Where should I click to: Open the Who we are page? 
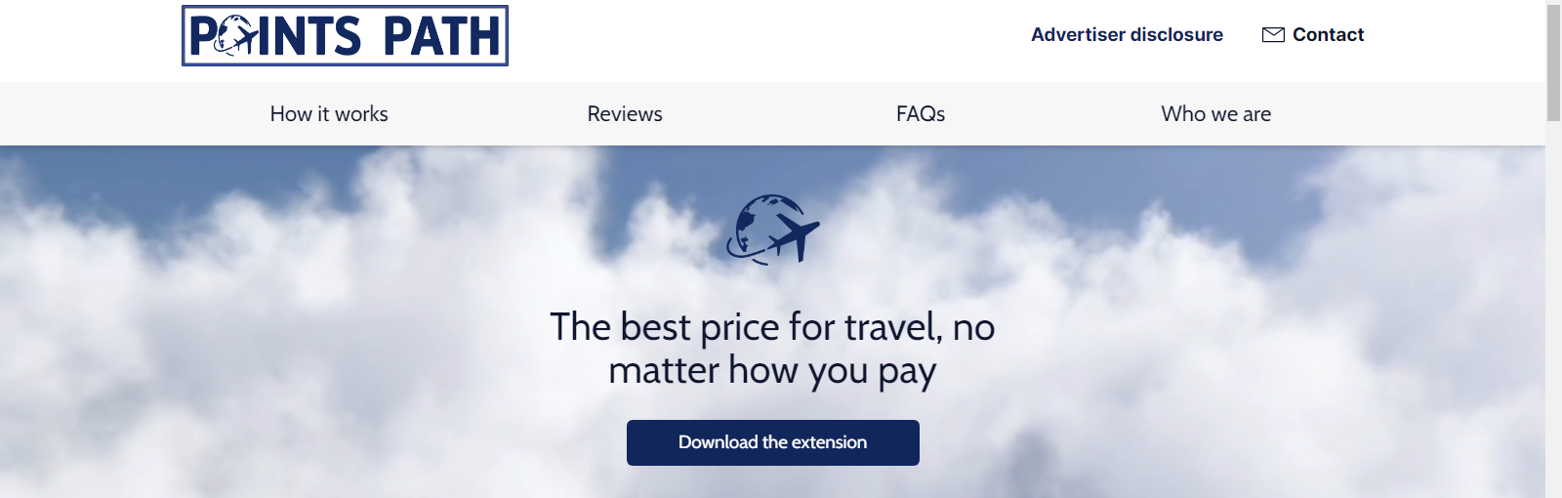pos(1216,113)
